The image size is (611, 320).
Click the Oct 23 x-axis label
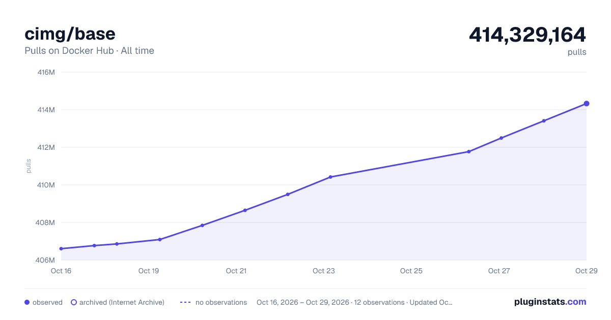(x=324, y=271)
